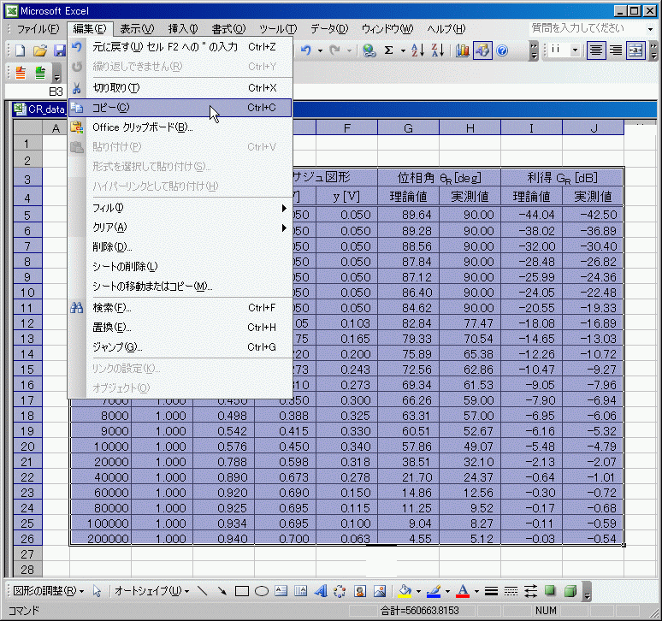Choose コピー from the edit menu
The width and height of the screenshot is (662, 621).
pyautogui.click(x=111, y=108)
